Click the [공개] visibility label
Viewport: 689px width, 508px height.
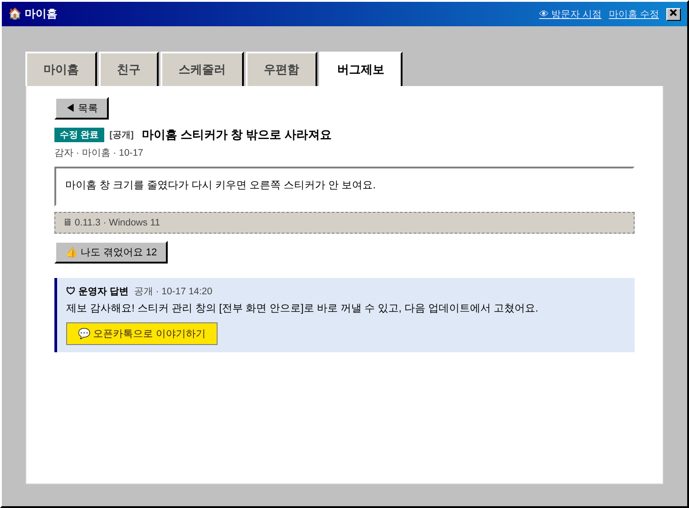121,135
